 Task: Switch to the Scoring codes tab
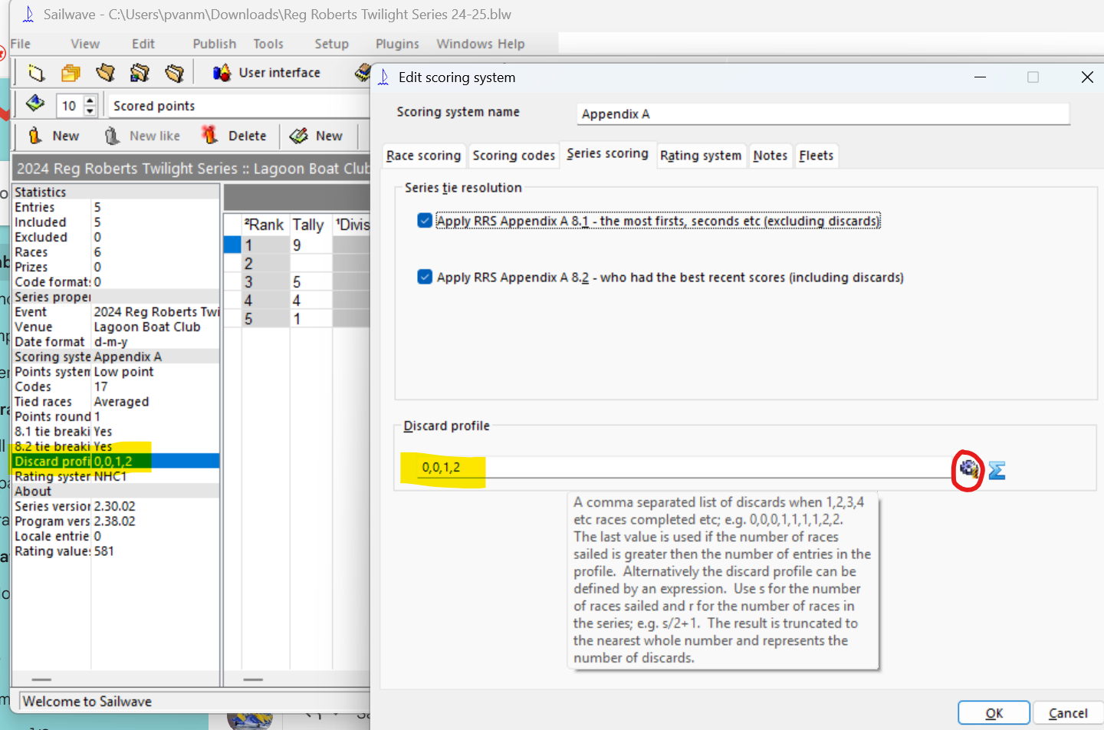[x=514, y=156]
